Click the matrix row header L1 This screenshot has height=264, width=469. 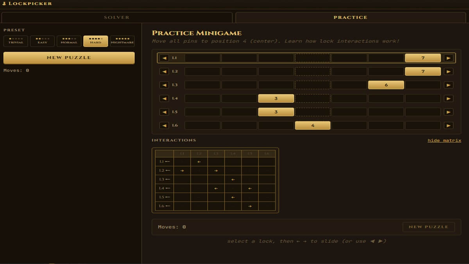[x=165, y=162]
